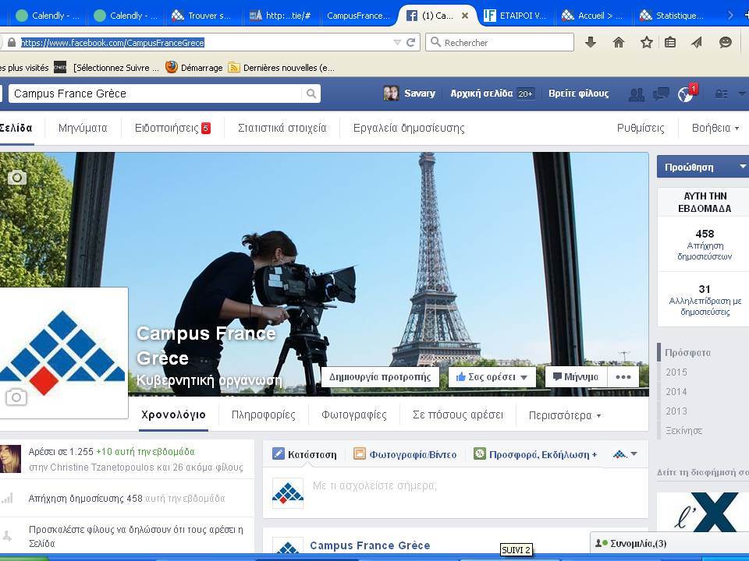Viewport: 749px width, 561px height.
Task: Click the Firefox reload page icon
Action: click(x=410, y=42)
